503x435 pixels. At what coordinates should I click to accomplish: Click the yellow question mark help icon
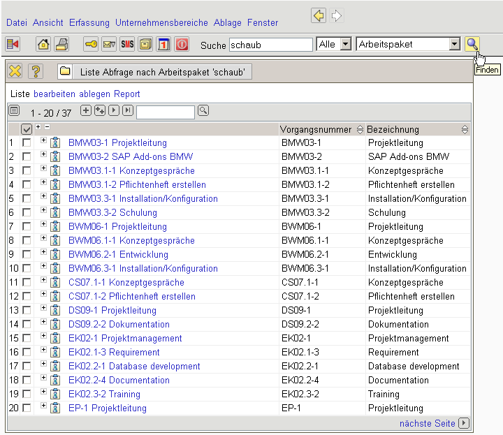click(x=35, y=71)
